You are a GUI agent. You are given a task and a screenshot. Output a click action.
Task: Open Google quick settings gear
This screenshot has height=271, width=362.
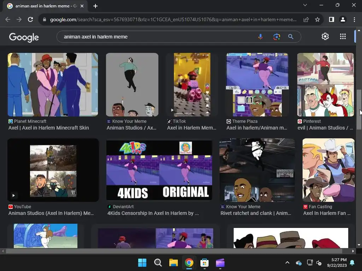tap(325, 36)
